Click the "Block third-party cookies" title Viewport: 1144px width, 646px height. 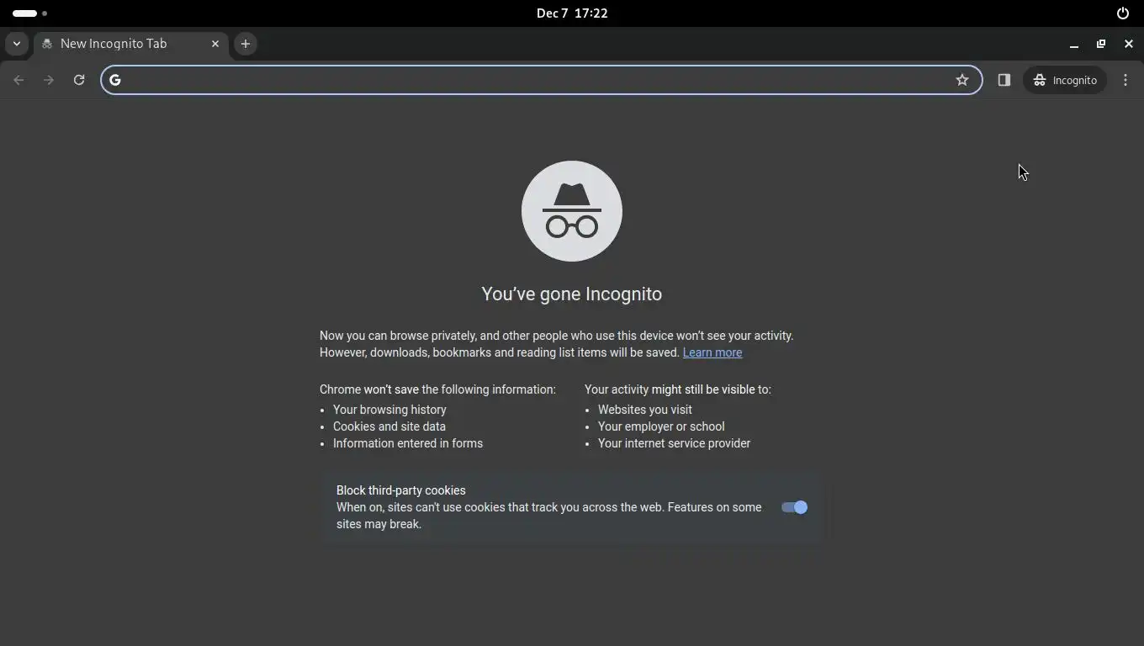coord(401,490)
